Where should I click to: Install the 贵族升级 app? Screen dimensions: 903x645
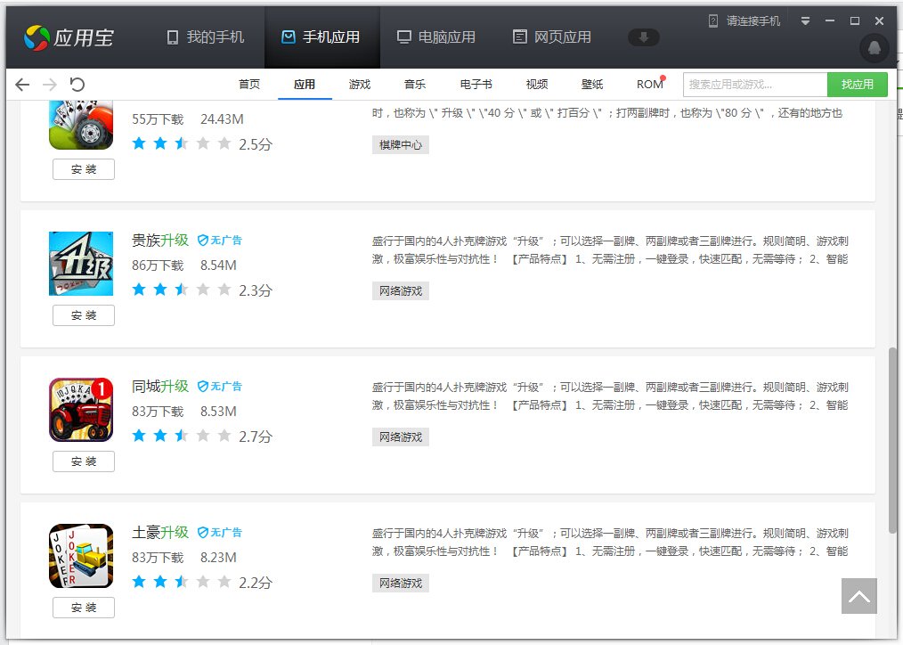(x=84, y=315)
